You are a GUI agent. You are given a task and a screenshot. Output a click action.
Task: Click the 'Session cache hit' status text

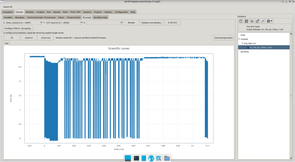click(81, 38)
